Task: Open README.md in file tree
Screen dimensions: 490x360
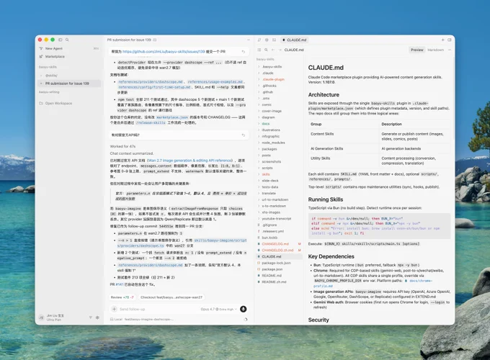Action: [x=272, y=275]
